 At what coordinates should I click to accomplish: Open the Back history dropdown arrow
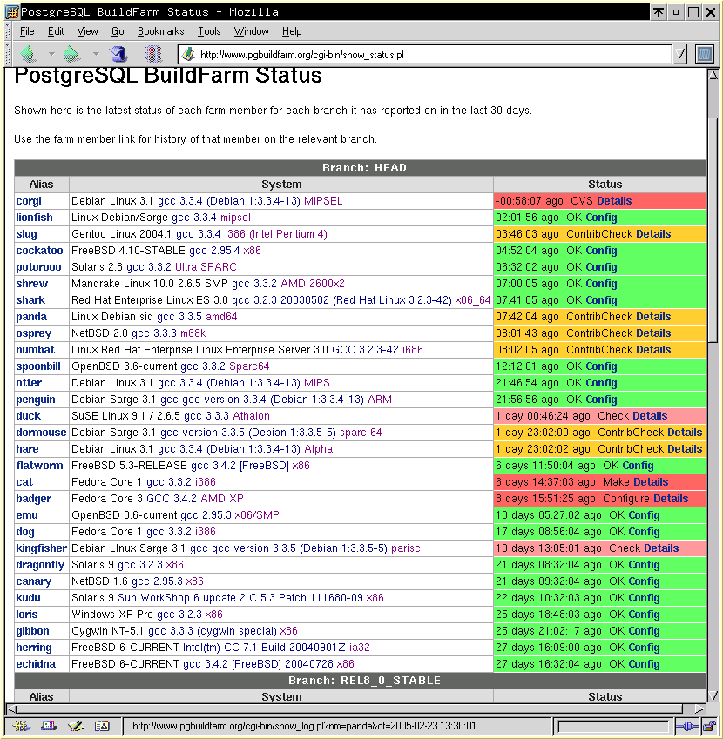tap(52, 54)
